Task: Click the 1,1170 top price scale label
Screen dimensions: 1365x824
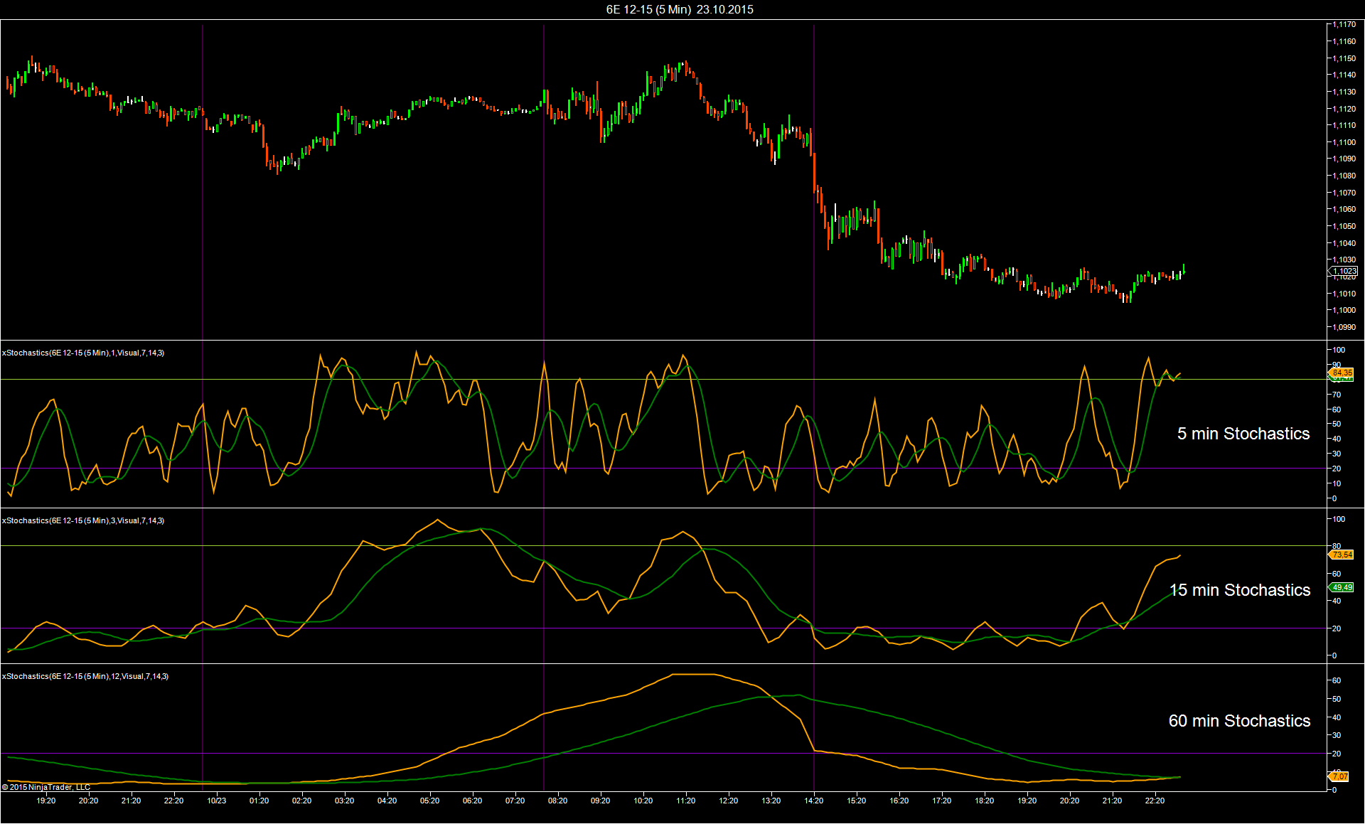Action: point(1344,24)
